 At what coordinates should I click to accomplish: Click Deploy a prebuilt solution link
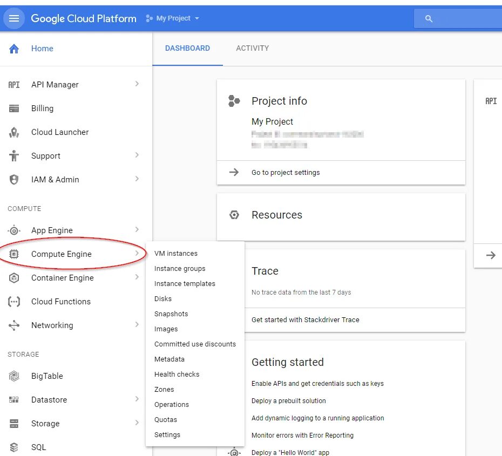tap(288, 401)
